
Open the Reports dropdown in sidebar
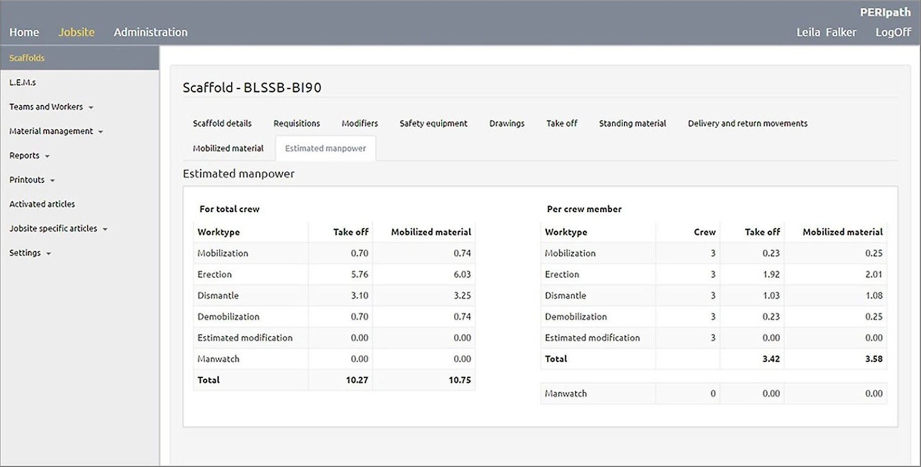(x=29, y=156)
